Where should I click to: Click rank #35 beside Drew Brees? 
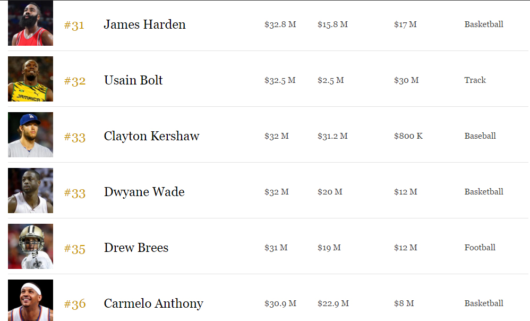tap(75, 249)
